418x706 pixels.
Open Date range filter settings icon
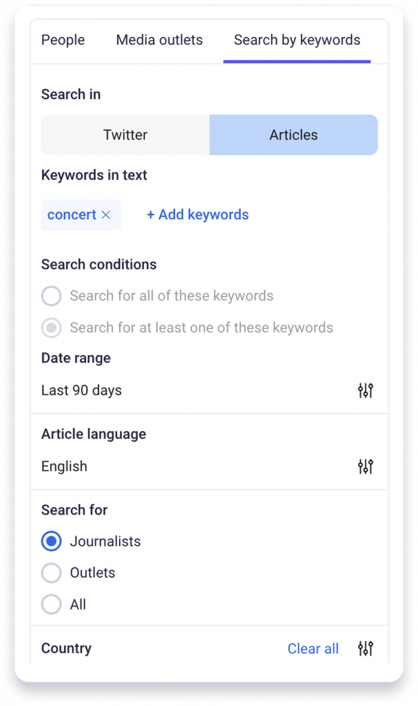click(366, 391)
